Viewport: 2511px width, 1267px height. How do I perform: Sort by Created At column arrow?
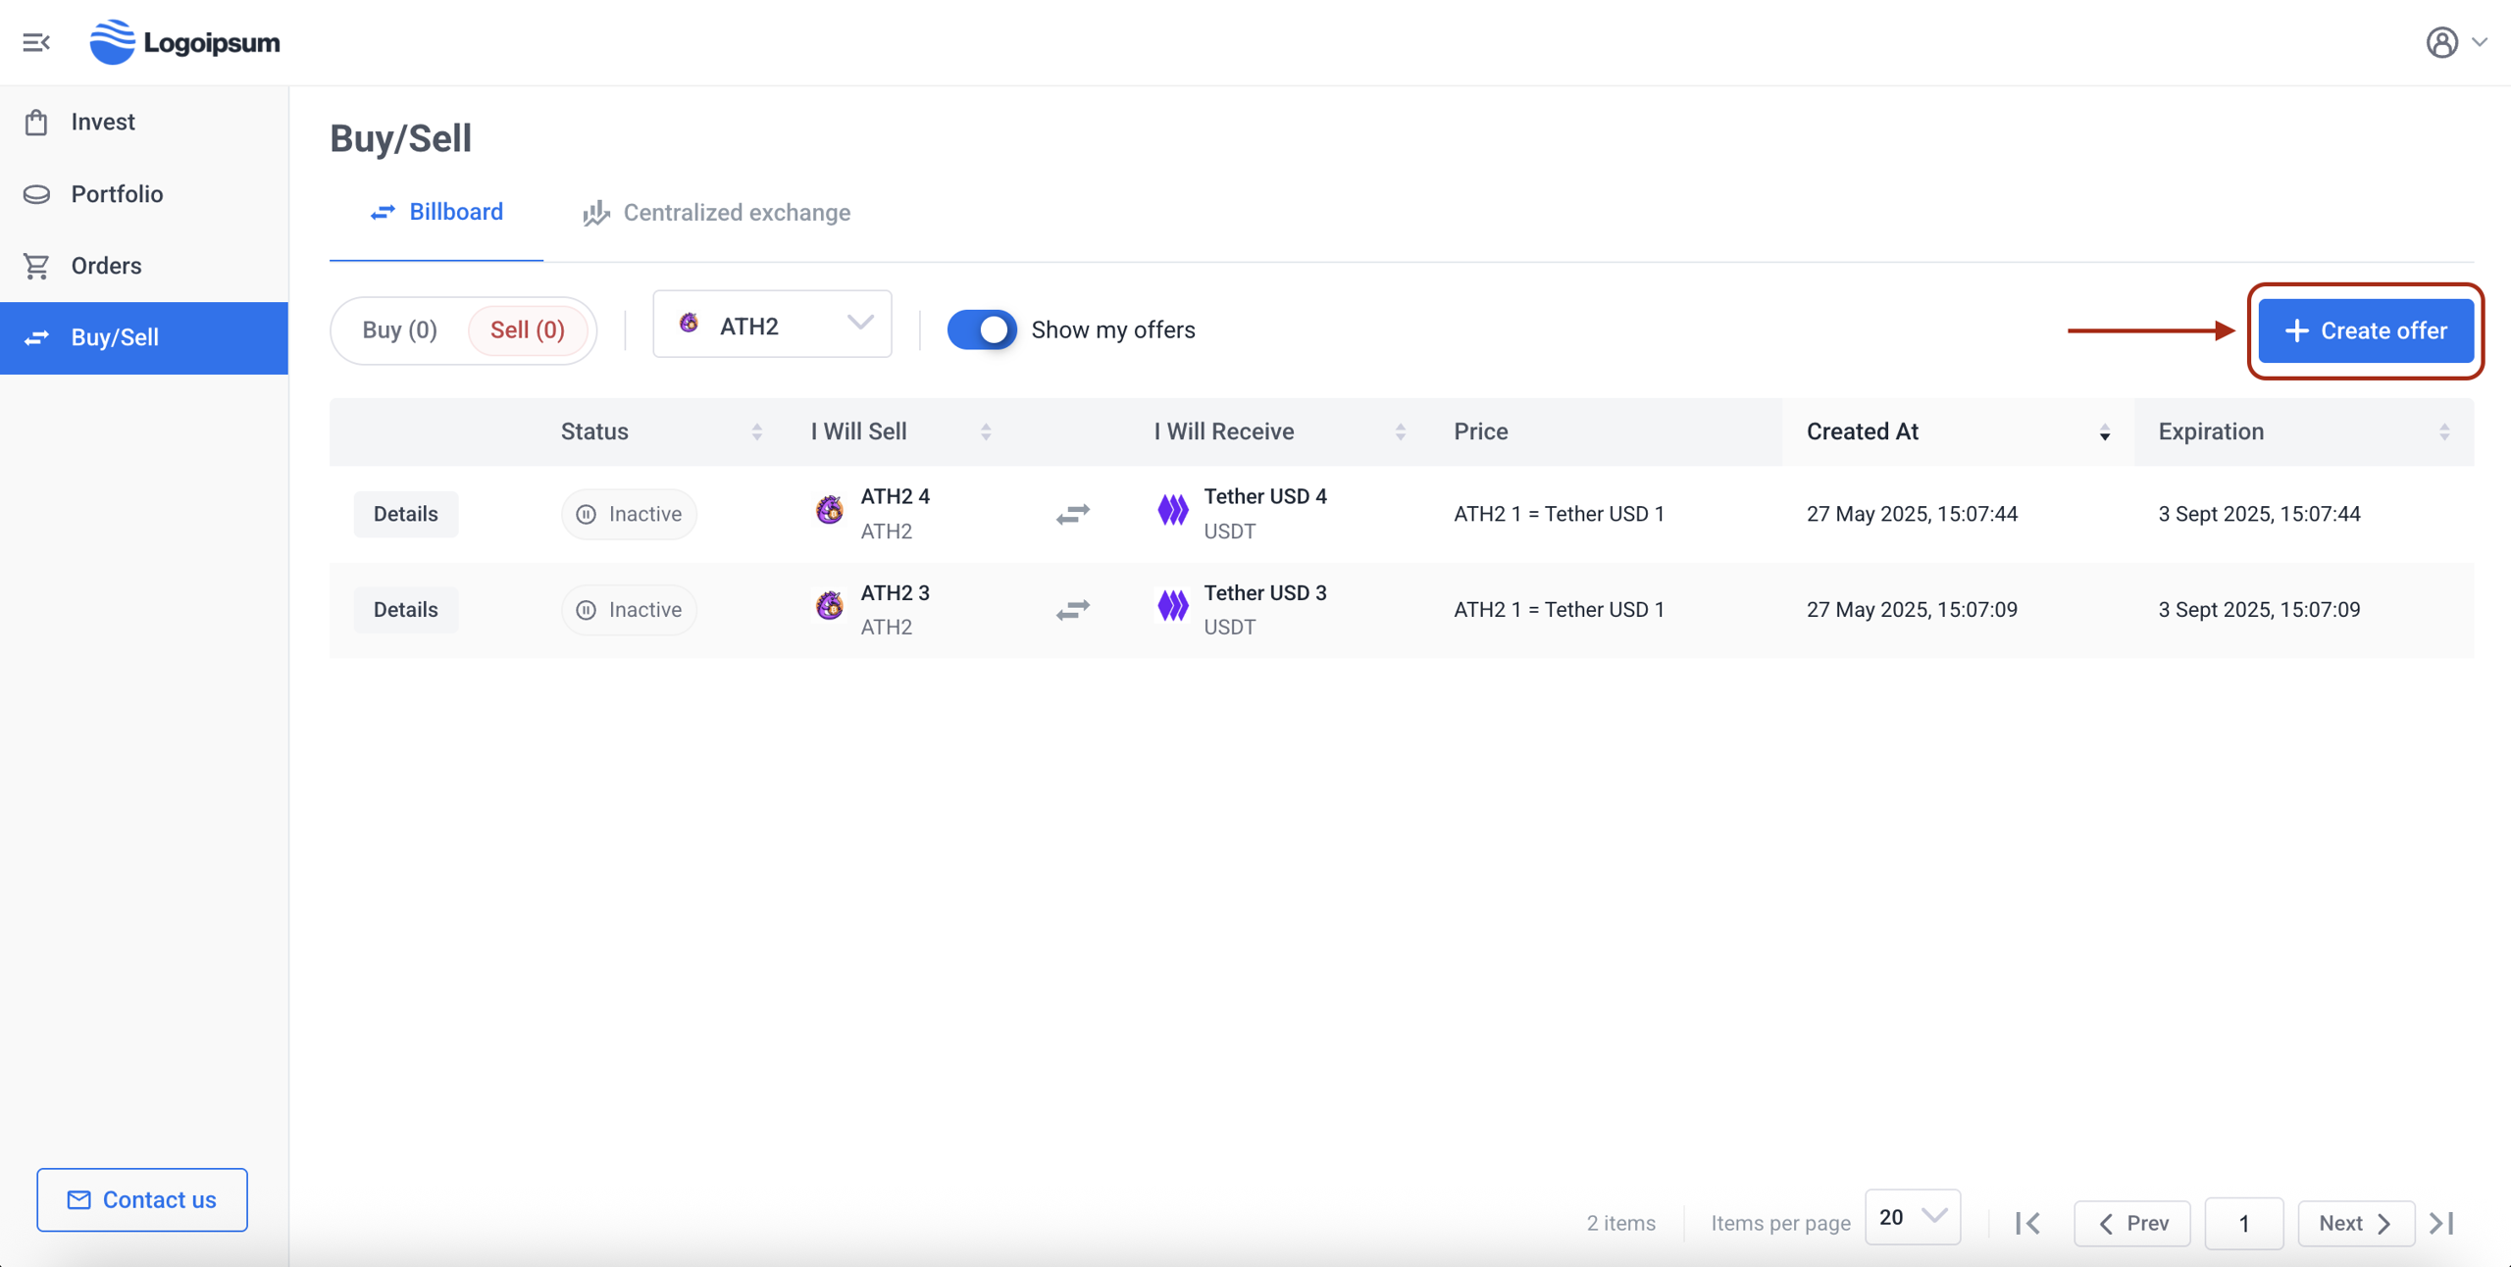pos(2104,432)
